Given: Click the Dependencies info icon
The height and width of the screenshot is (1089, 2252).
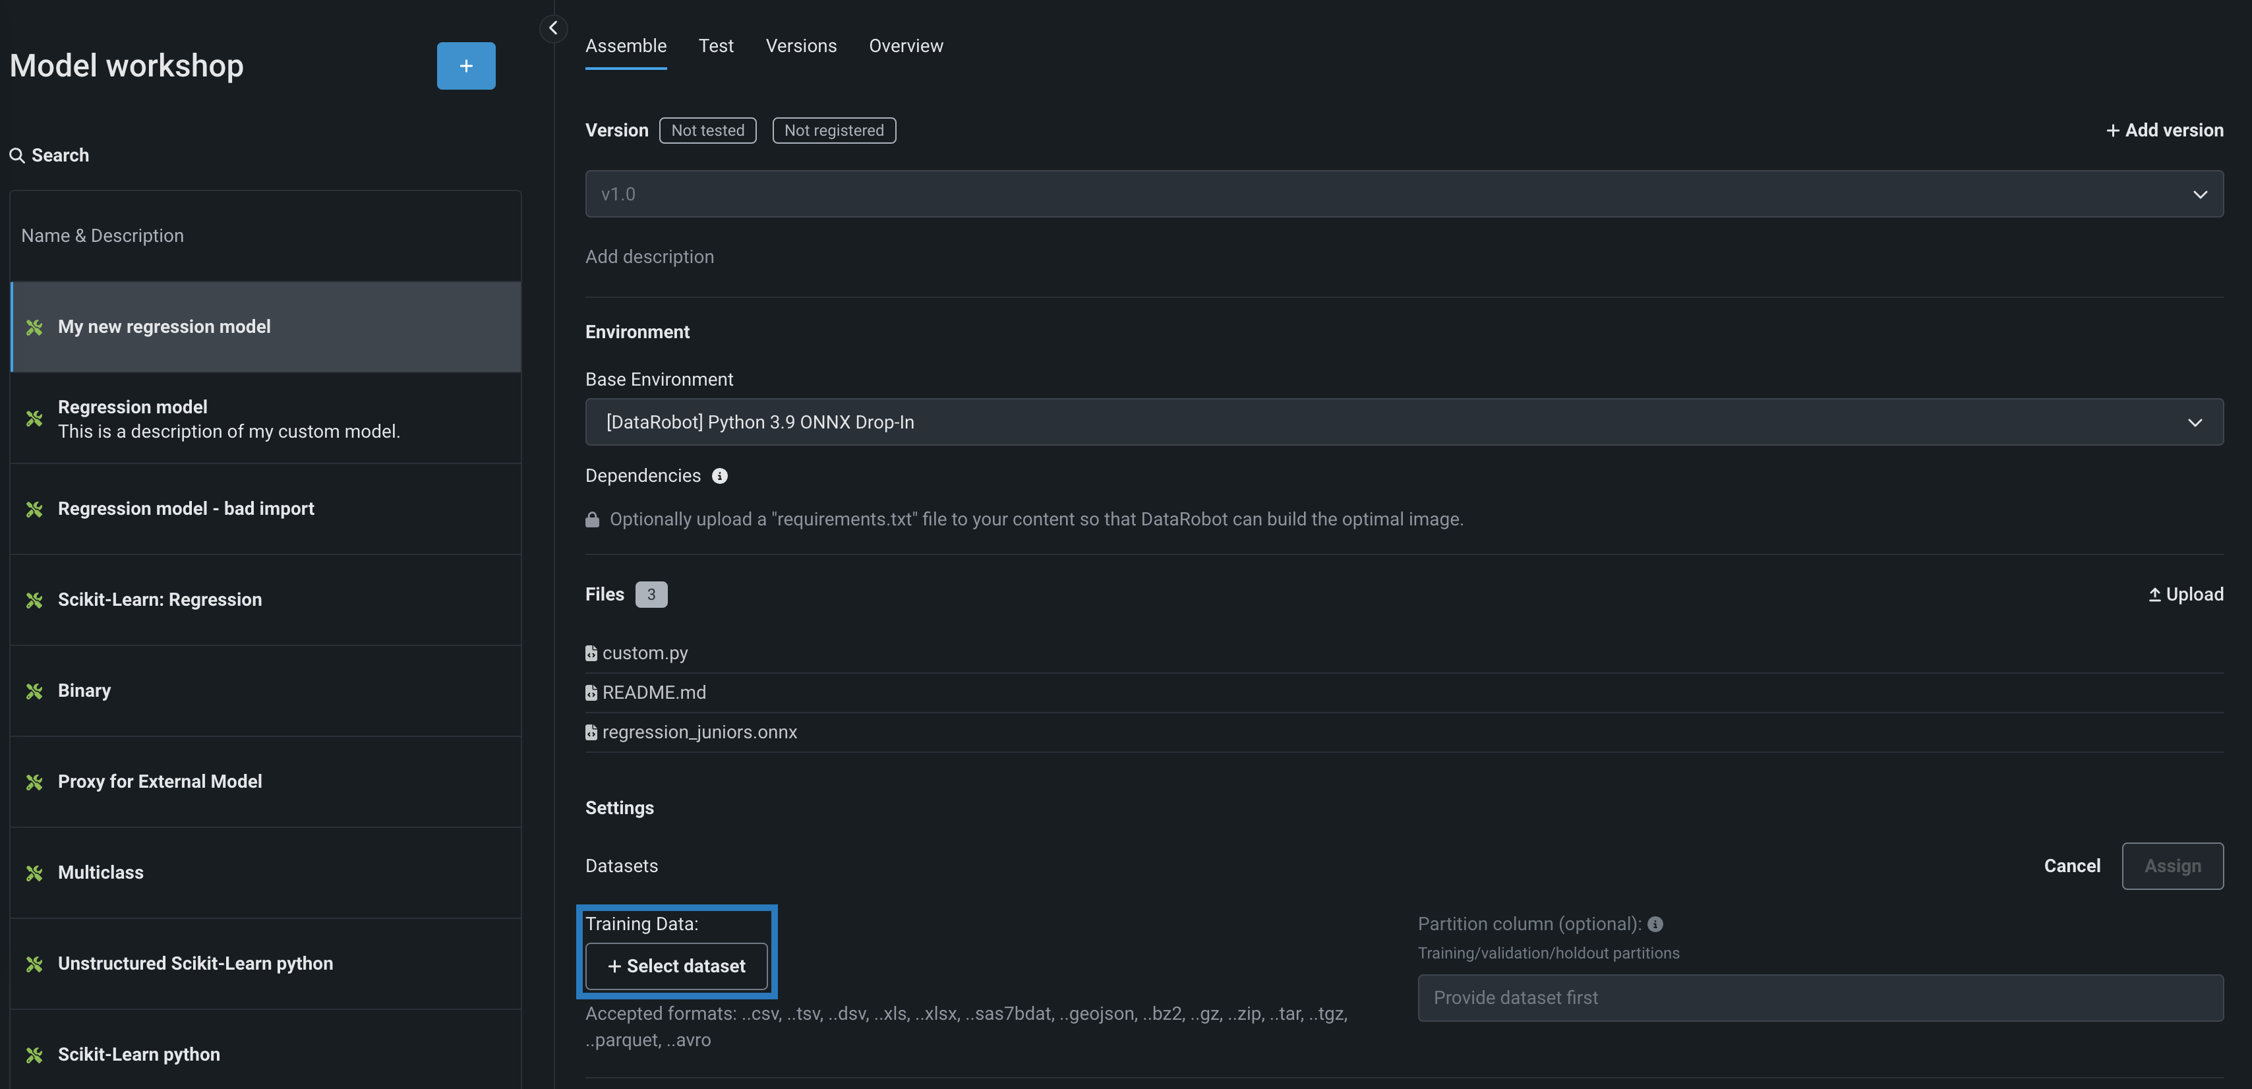Looking at the screenshot, I should (x=719, y=475).
